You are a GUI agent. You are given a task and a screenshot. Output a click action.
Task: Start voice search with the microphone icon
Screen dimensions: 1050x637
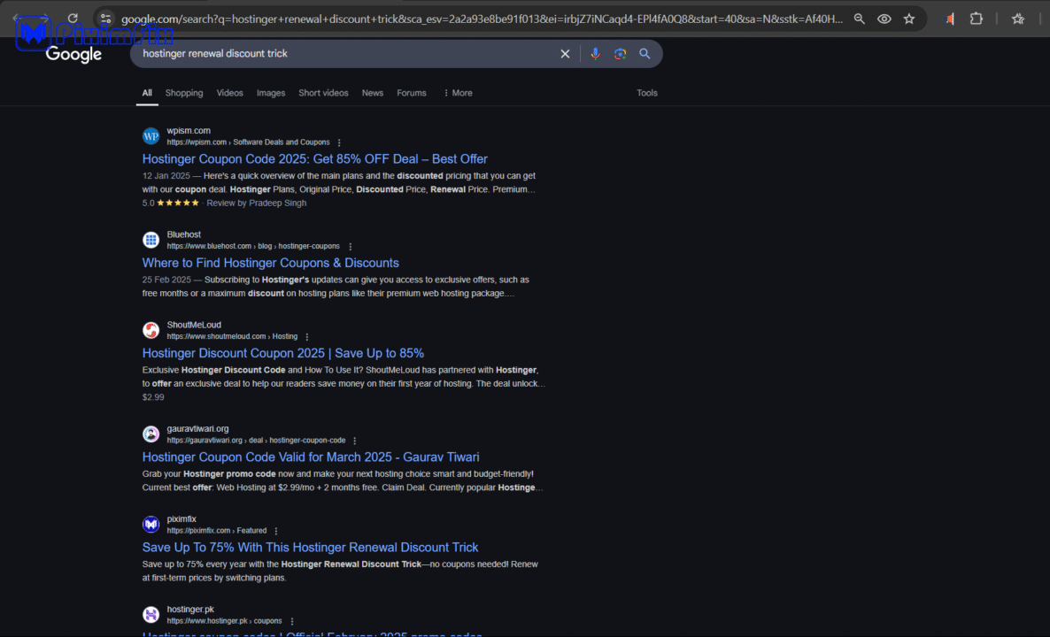point(595,54)
